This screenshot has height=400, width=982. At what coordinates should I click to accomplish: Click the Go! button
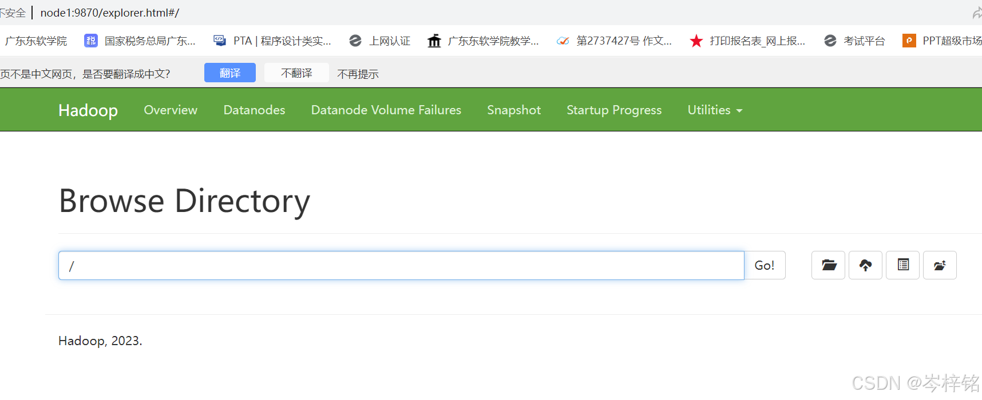(x=765, y=265)
